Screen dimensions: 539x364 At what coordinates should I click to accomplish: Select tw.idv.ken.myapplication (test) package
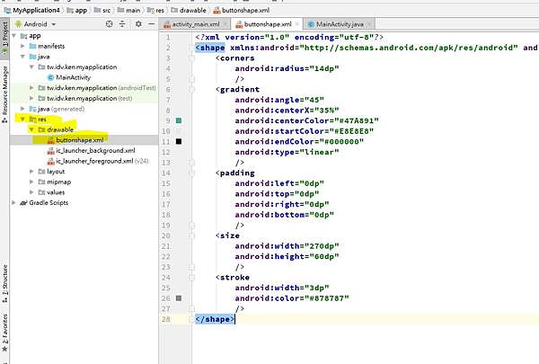[85, 98]
